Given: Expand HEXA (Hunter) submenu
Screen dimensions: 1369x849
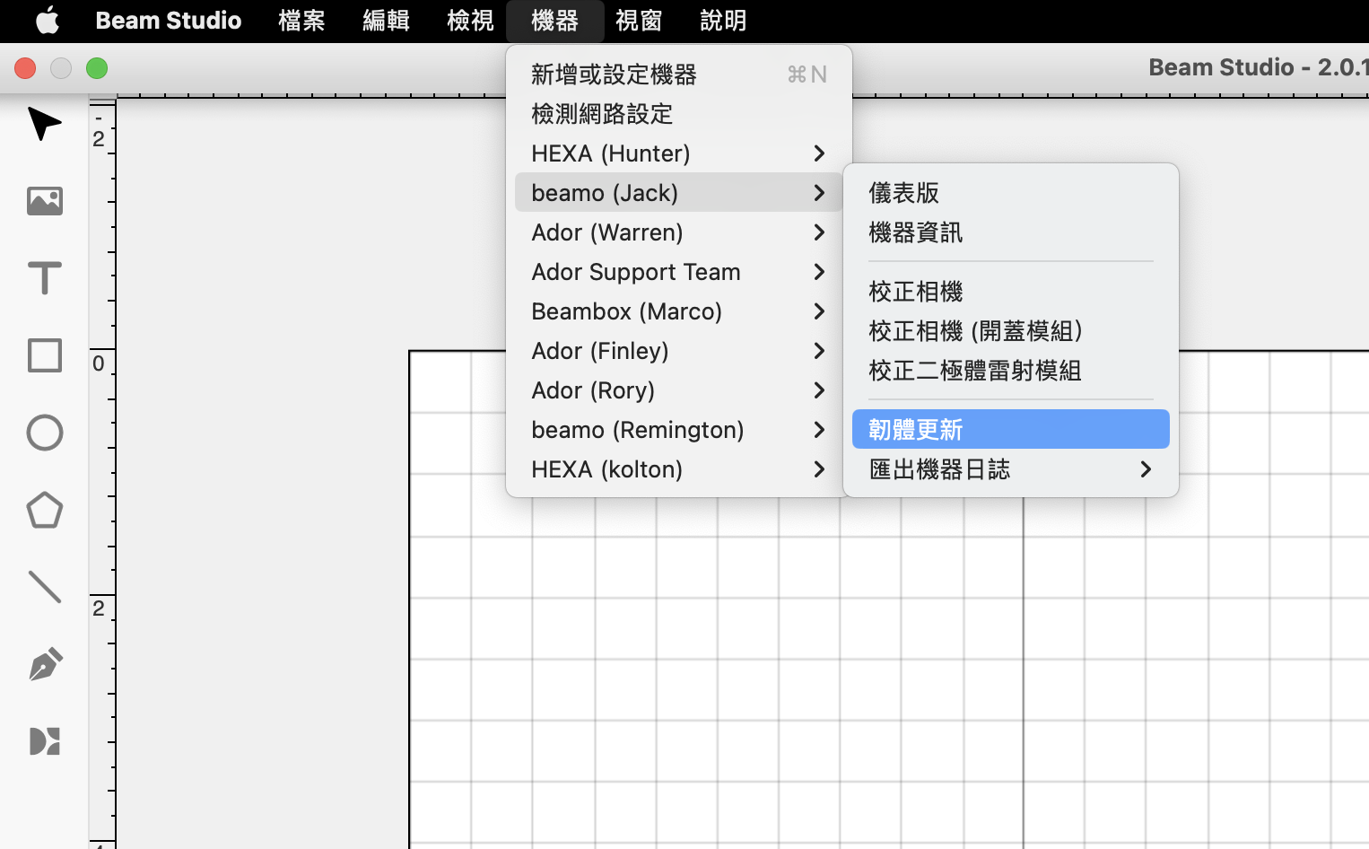Looking at the screenshot, I should (678, 153).
